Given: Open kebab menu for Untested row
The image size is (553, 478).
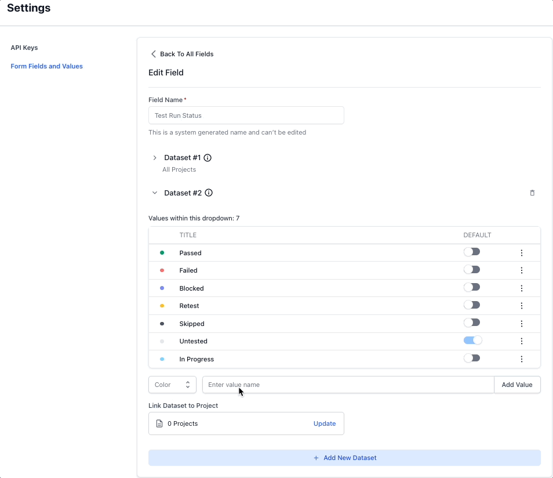Looking at the screenshot, I should tap(522, 341).
